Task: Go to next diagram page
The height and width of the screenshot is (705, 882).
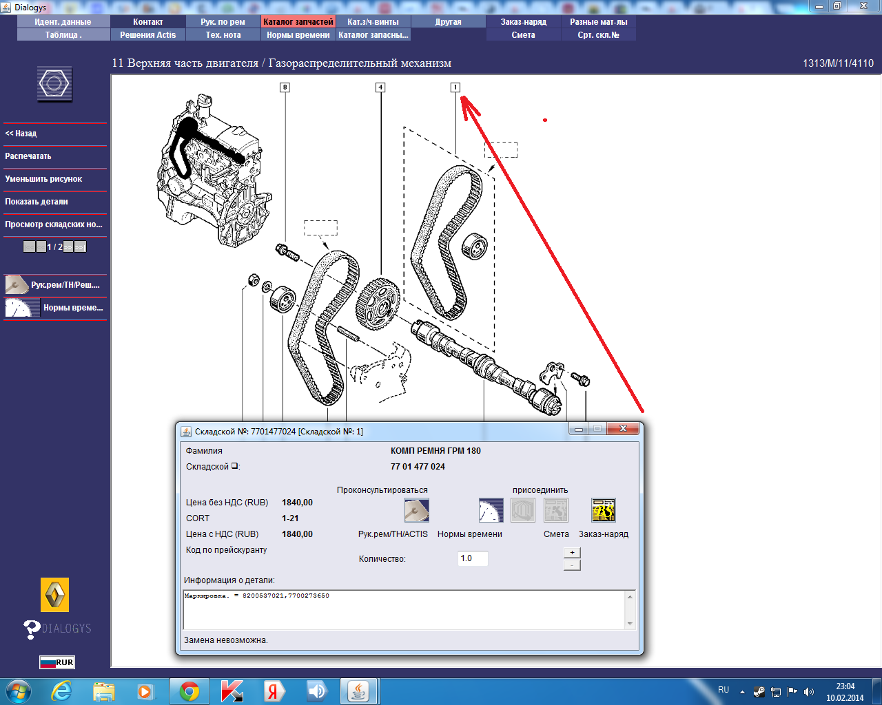Action: point(68,246)
